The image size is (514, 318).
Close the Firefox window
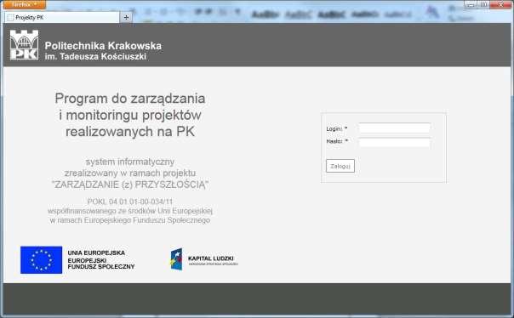coord(501,4)
